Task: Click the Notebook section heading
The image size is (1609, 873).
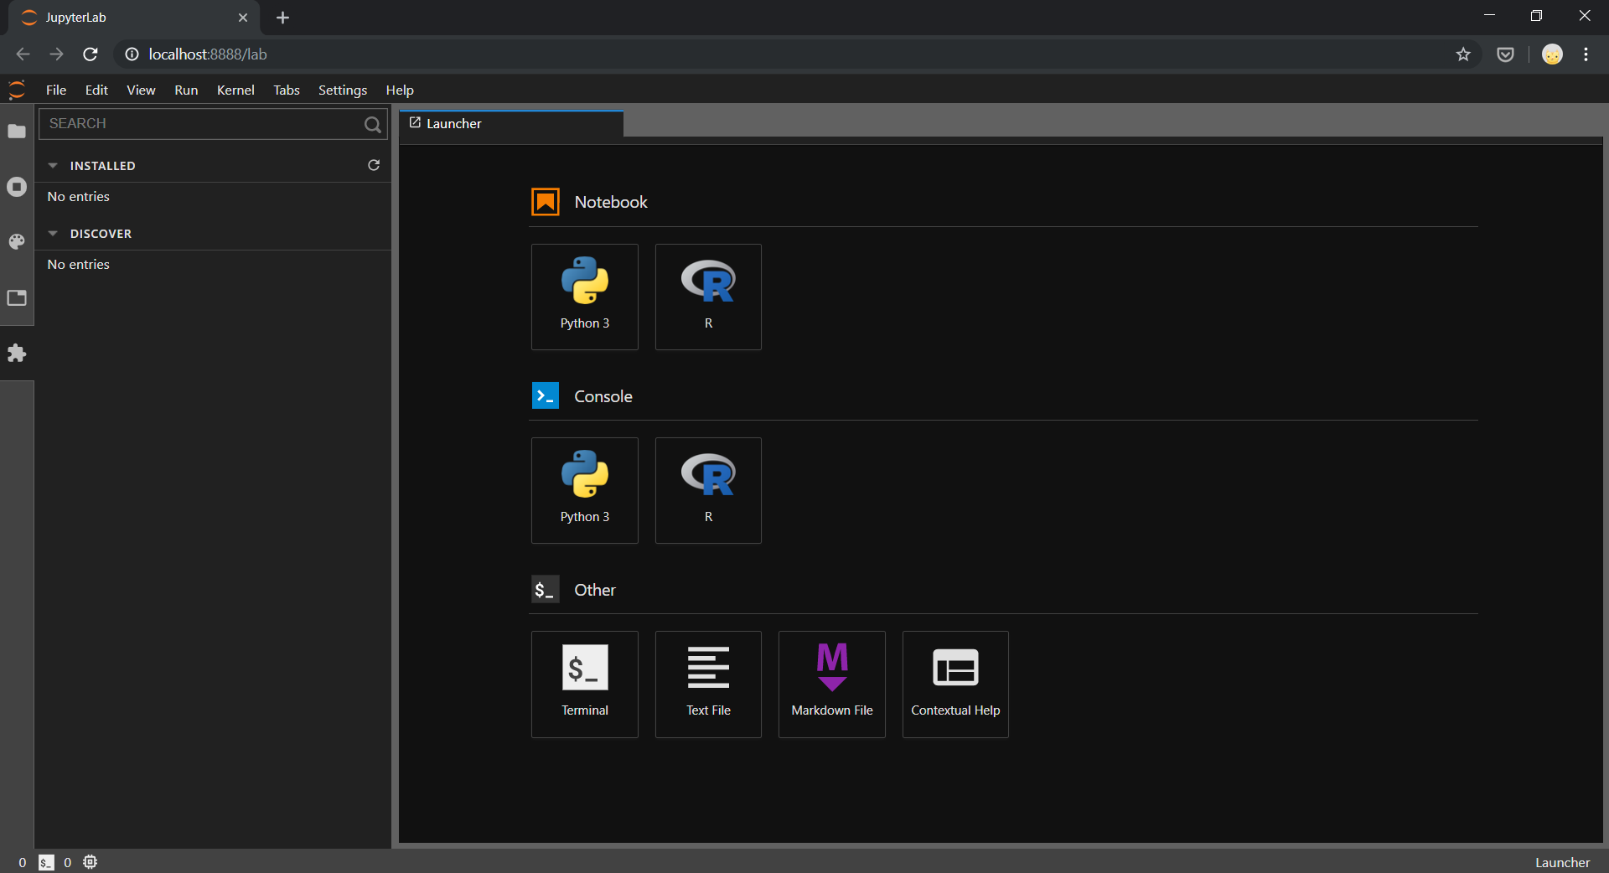Action: point(611,202)
